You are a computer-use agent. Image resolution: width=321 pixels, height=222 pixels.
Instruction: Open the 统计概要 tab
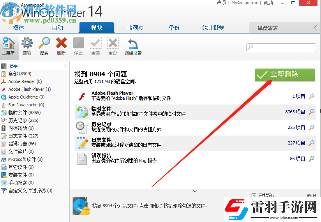pos(213,28)
